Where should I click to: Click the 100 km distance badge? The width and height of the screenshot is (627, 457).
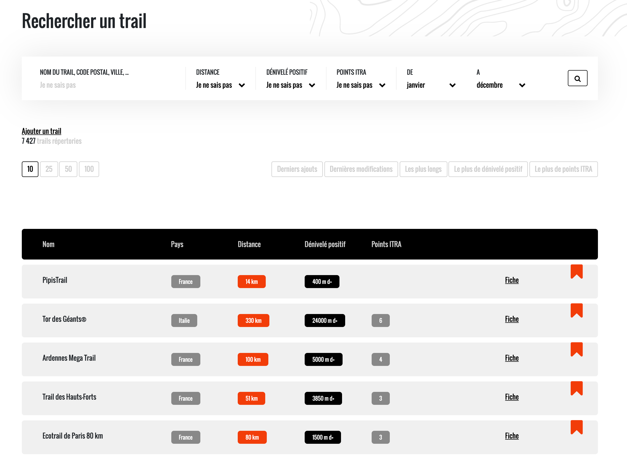pos(253,360)
